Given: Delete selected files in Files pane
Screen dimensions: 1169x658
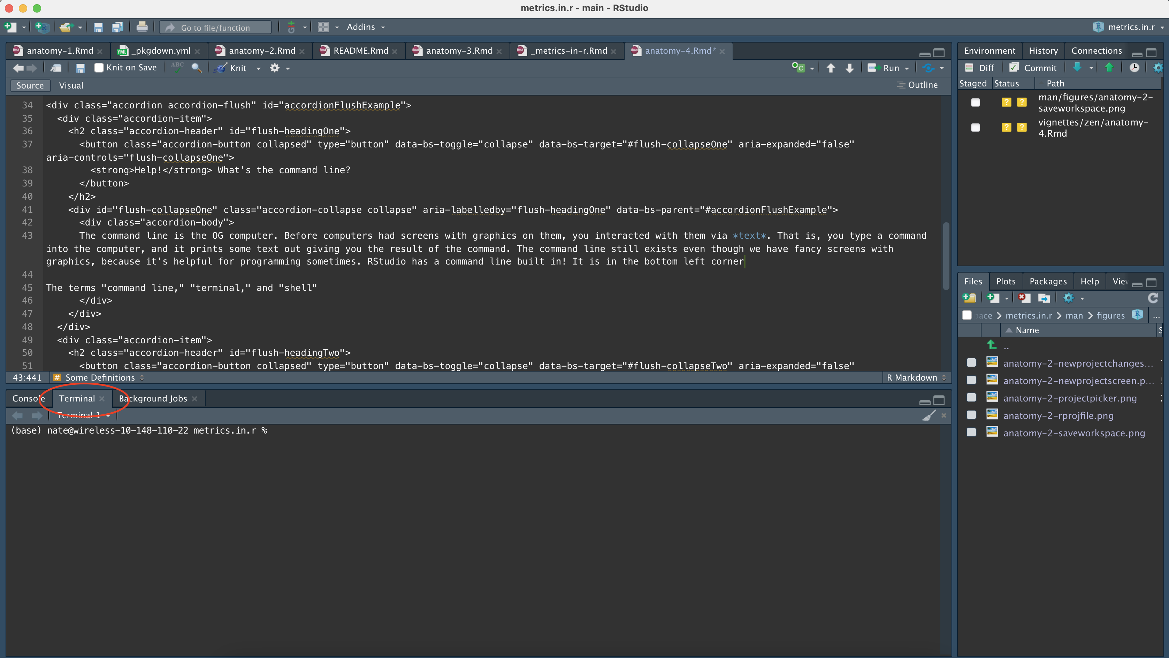Looking at the screenshot, I should (1024, 298).
